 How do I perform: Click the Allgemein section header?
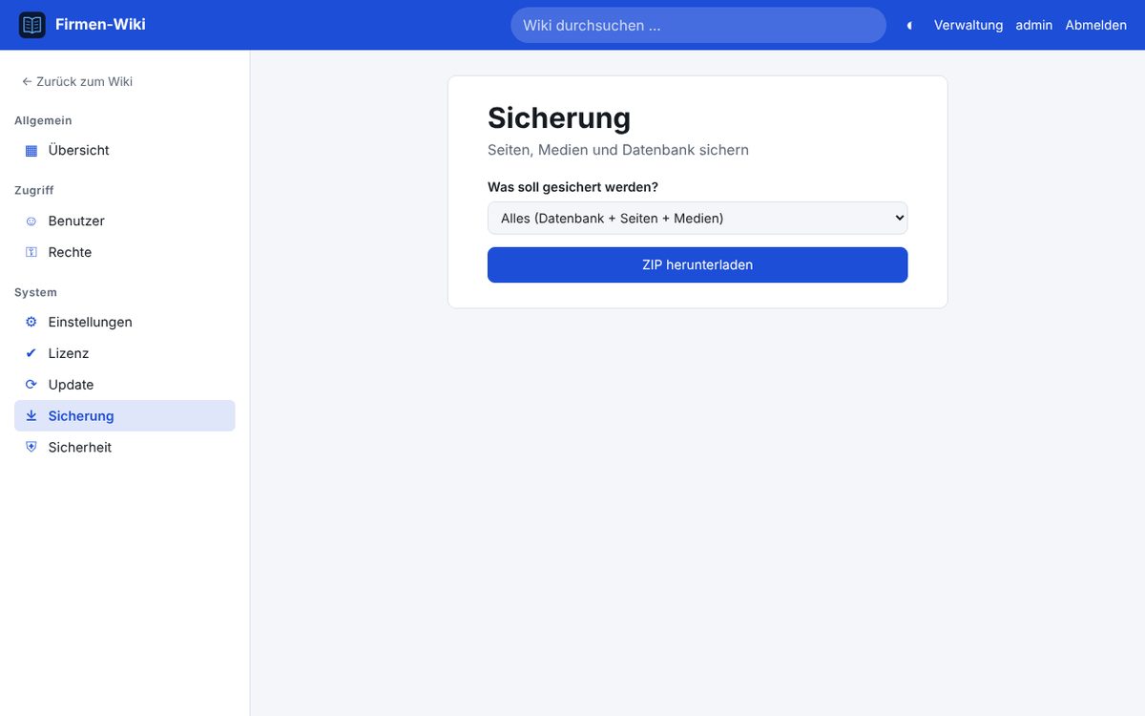(43, 121)
